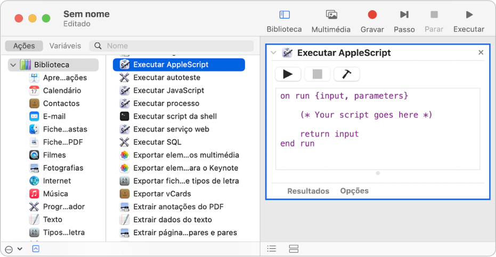Collapse the Biblioteca tree
The image size is (496, 257).
click(x=13, y=65)
